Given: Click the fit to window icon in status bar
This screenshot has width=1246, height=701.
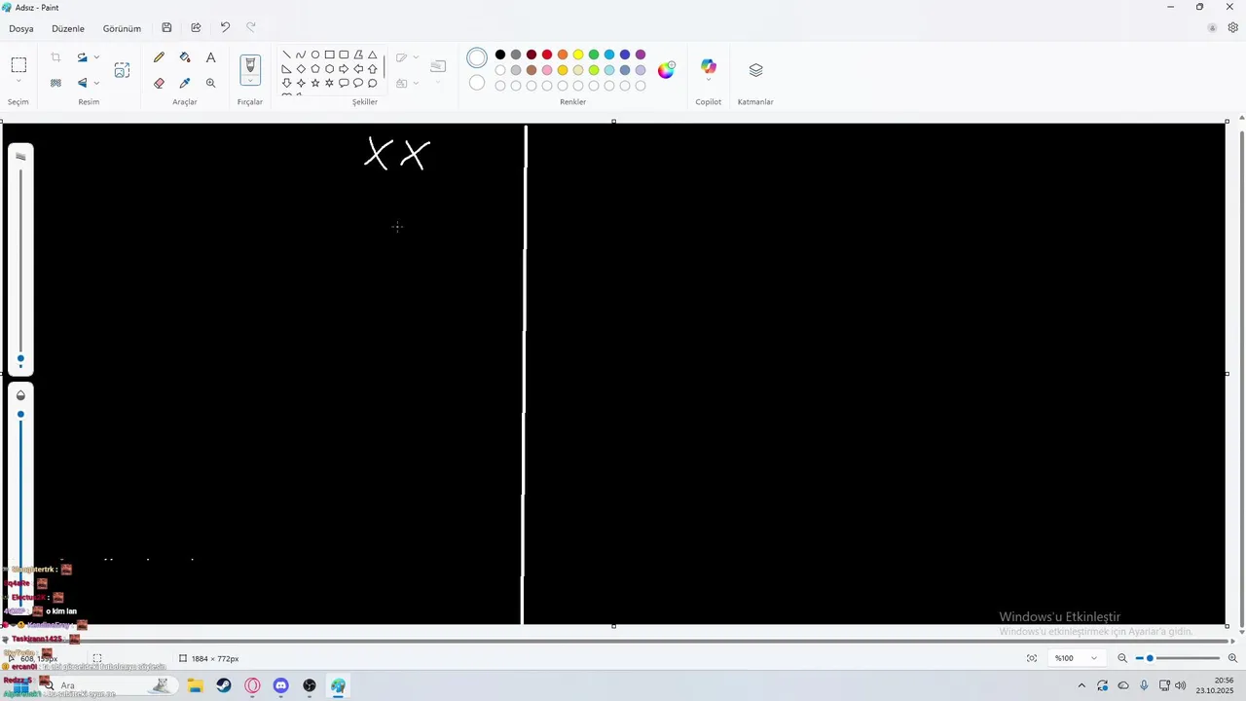Looking at the screenshot, I should [x=1032, y=658].
